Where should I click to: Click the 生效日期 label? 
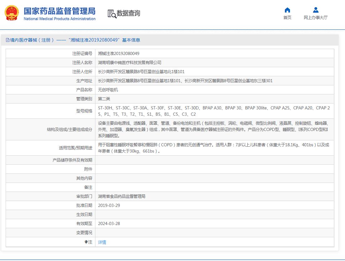click(x=84, y=214)
